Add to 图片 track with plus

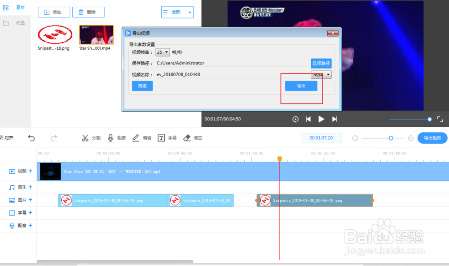click(x=31, y=200)
